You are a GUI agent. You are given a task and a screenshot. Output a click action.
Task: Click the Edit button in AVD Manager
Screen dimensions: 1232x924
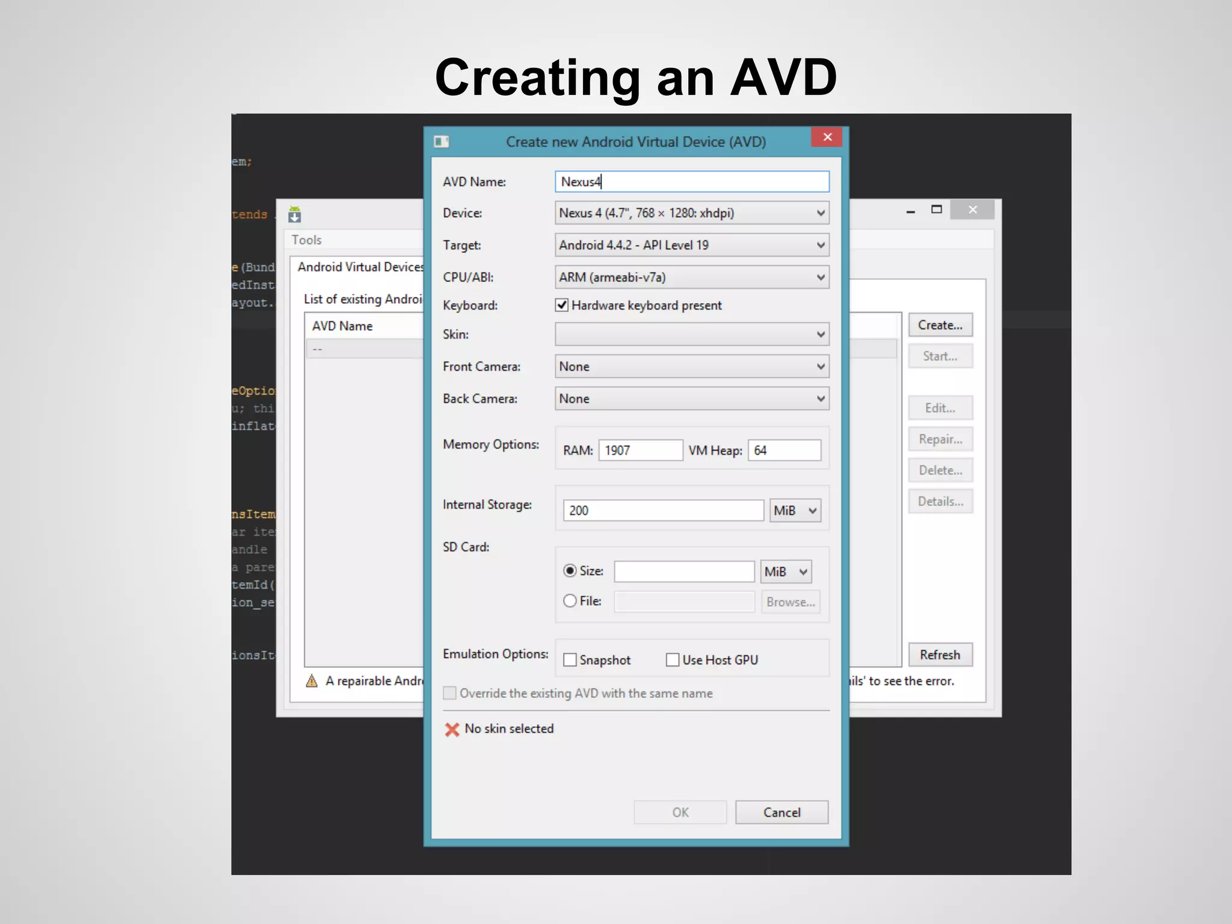(940, 408)
